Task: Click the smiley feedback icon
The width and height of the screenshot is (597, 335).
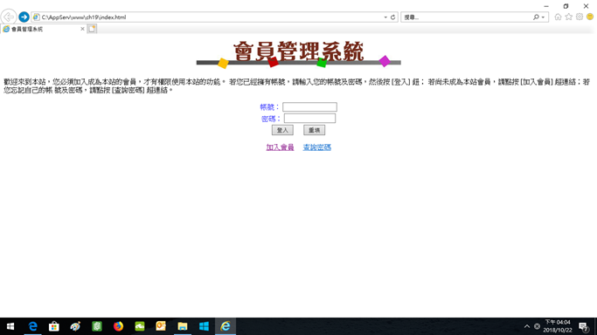Action: pyautogui.click(x=590, y=17)
